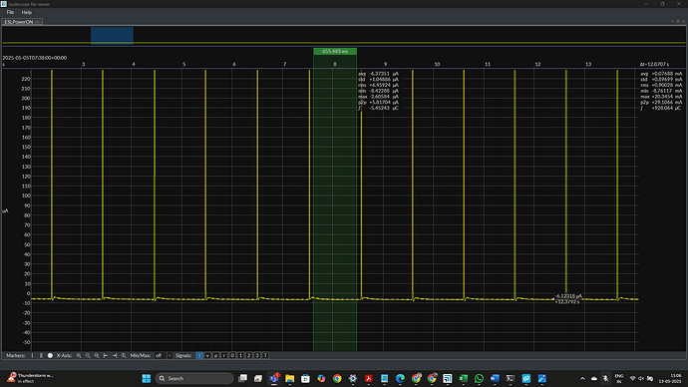Open the Min/Max dropdown showing 'off'
688x387 pixels.
[163, 355]
